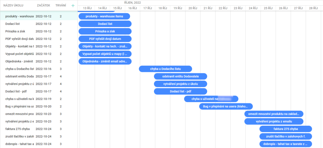The height and width of the screenshot is (148, 323).
Task: Click the 'PDF vyřešit dvojí datum' bar
Action: point(105,39)
